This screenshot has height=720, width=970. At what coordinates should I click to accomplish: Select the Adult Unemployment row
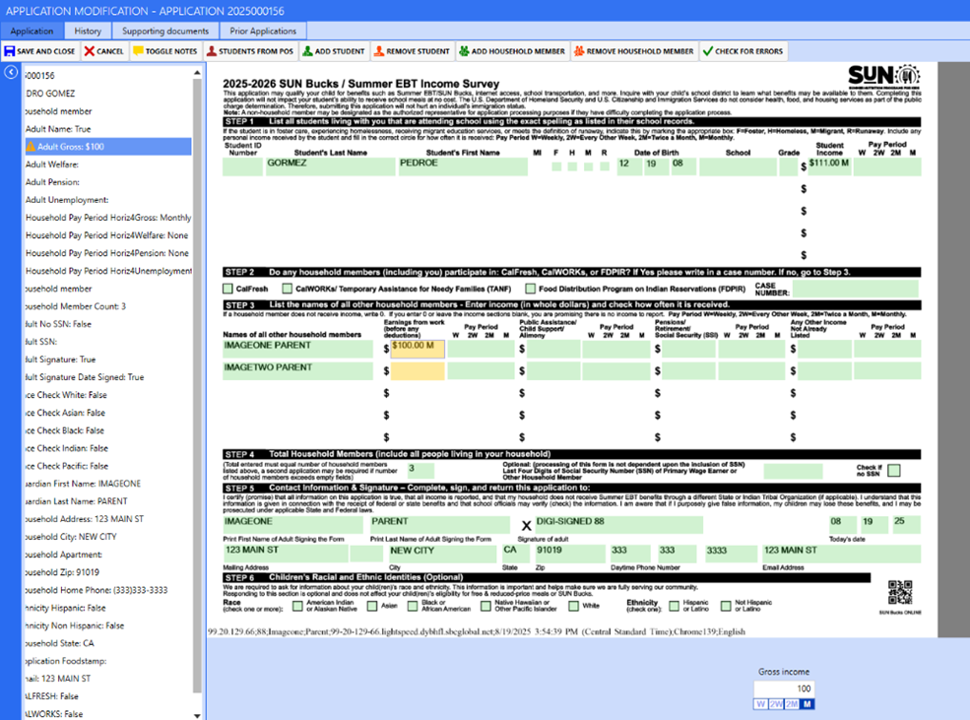click(107, 200)
